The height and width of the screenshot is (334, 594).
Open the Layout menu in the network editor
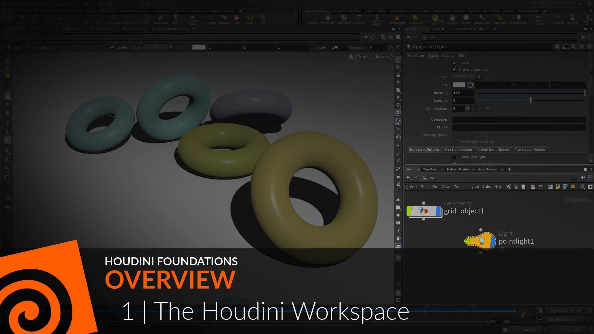[473, 186]
